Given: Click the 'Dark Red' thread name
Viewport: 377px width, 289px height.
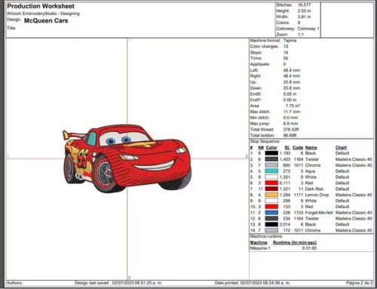Looking at the screenshot, I should 314,189.
